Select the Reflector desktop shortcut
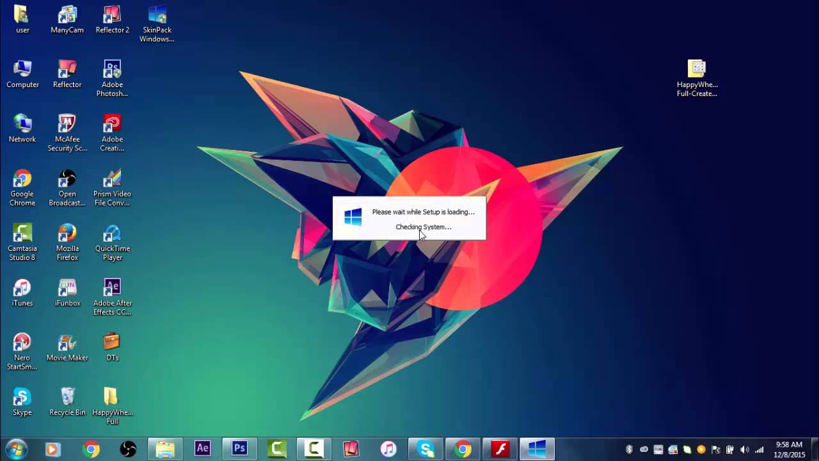 tap(67, 74)
